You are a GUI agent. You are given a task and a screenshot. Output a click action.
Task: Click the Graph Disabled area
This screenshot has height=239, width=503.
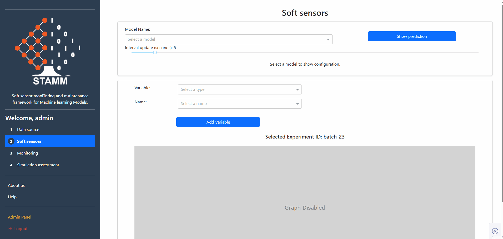click(x=304, y=208)
